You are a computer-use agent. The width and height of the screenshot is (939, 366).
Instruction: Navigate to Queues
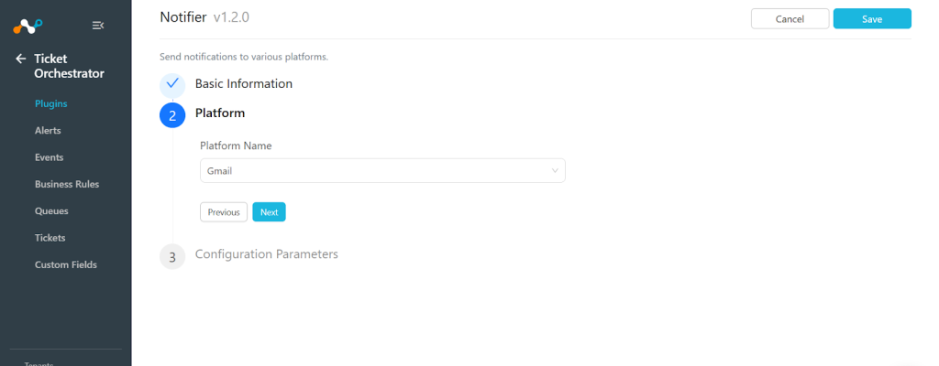click(x=51, y=211)
